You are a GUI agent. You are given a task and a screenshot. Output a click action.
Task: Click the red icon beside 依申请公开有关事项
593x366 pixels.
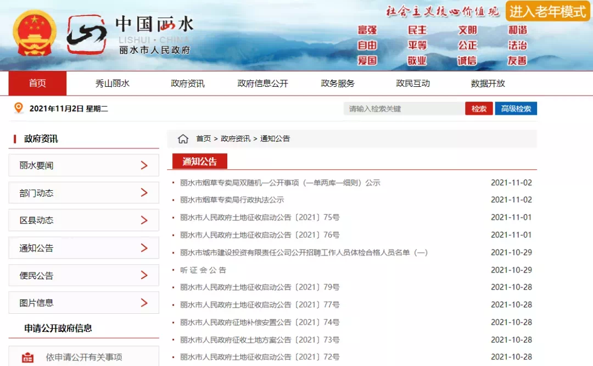point(27,357)
